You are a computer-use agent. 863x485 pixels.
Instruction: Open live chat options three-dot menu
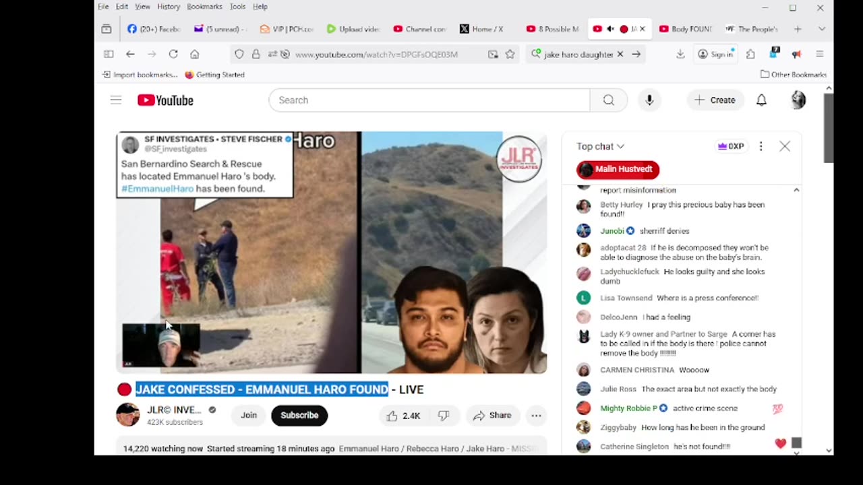761,146
